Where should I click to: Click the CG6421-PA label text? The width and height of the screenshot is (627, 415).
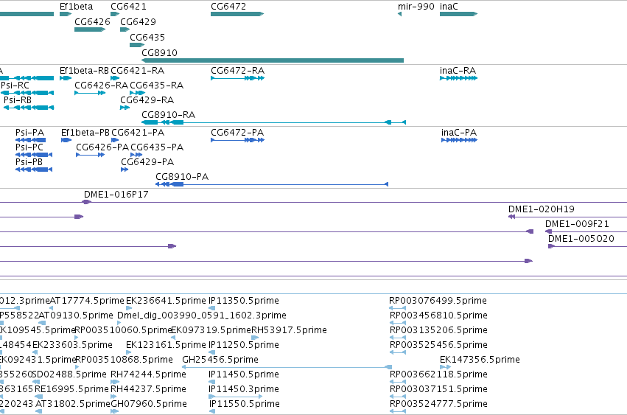click(138, 133)
